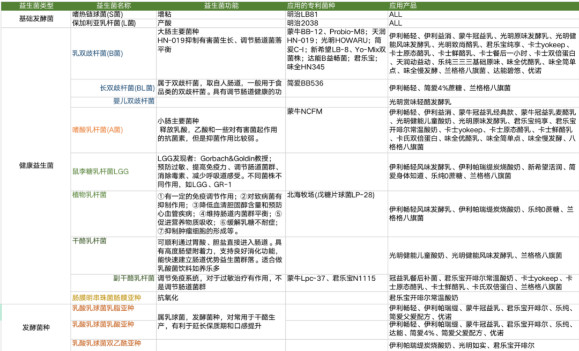Select the ALL cell in the 保加利亚乳杆菌 row
The height and width of the screenshot is (351, 579).
[483, 23]
